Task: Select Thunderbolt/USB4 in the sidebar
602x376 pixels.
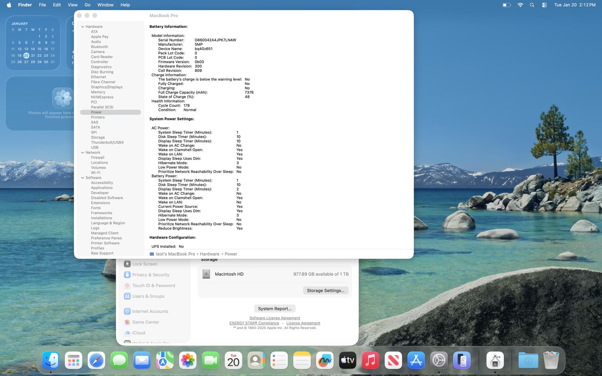Action: (107, 142)
